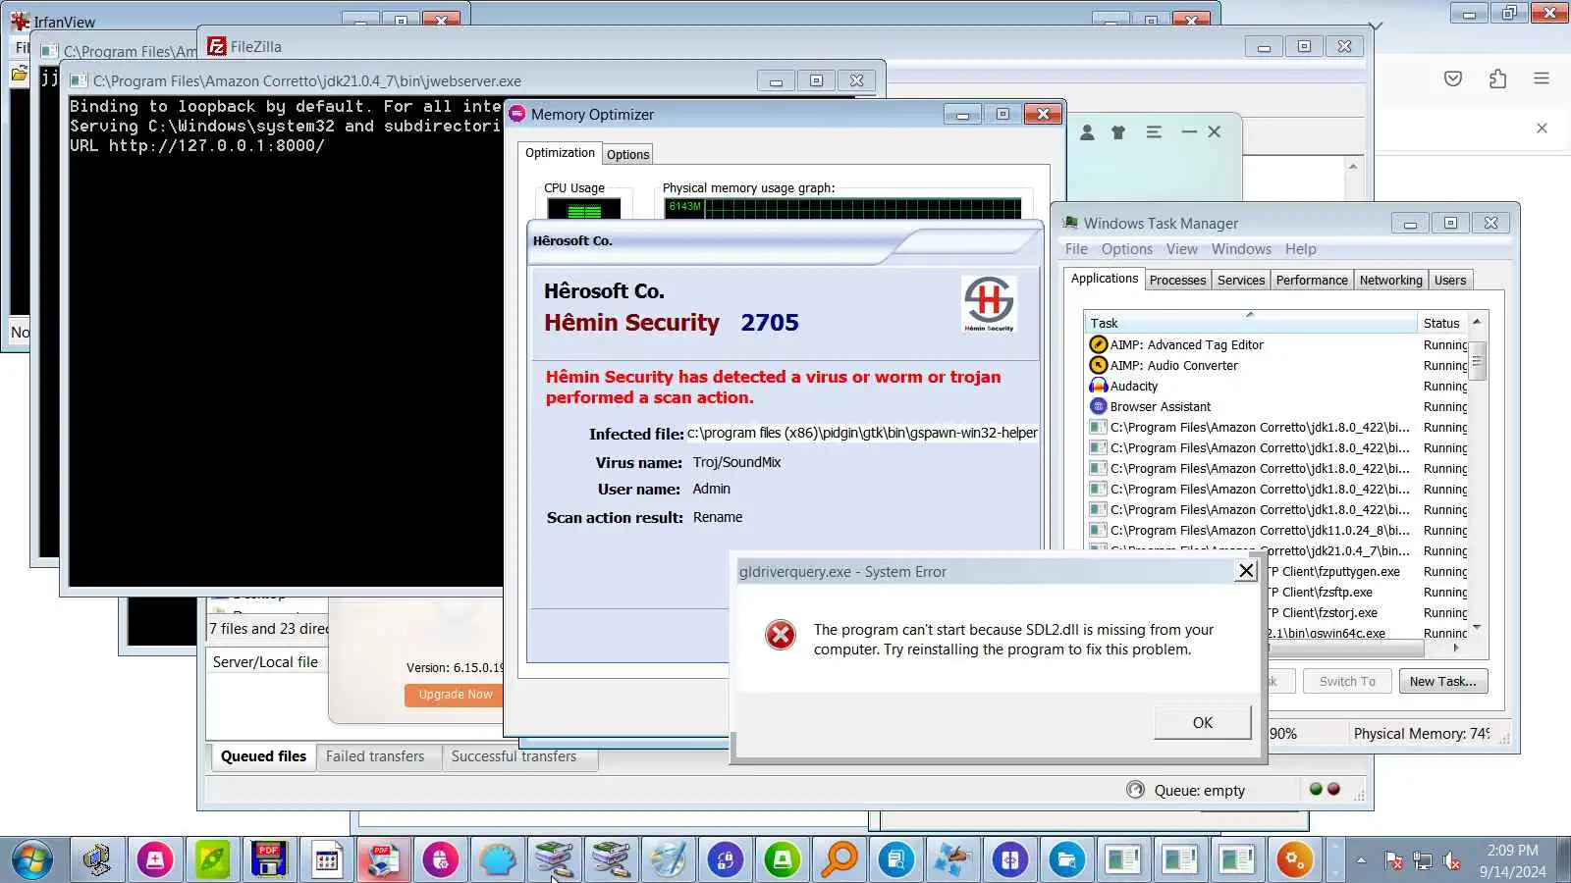
Task: Show hidden system tray icons
Action: (1361, 860)
